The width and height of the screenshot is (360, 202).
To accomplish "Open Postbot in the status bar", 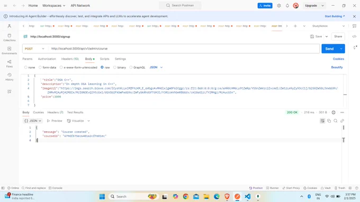I will pos(256,188).
